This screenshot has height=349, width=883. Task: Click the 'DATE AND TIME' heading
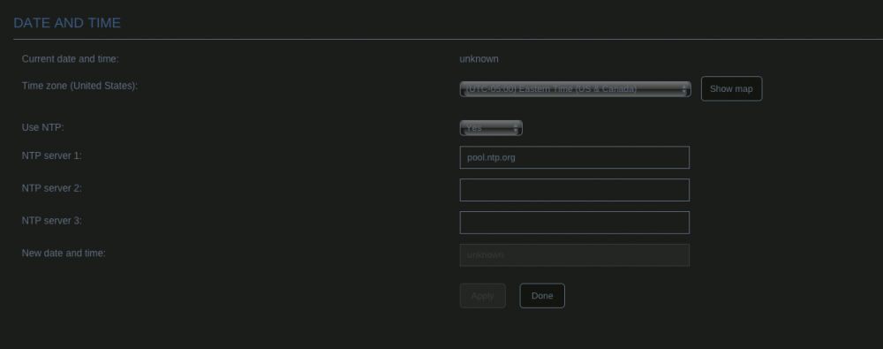pyautogui.click(x=67, y=23)
